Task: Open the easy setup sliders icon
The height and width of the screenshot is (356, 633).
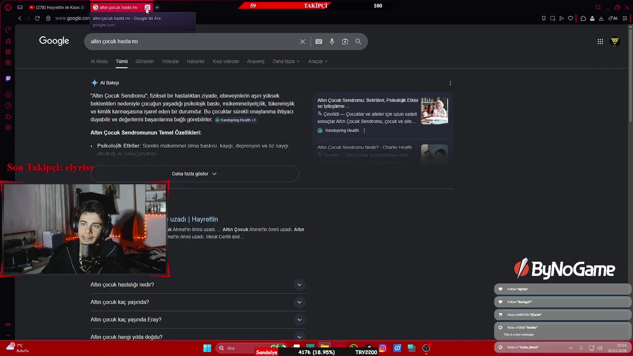Action: (625, 18)
